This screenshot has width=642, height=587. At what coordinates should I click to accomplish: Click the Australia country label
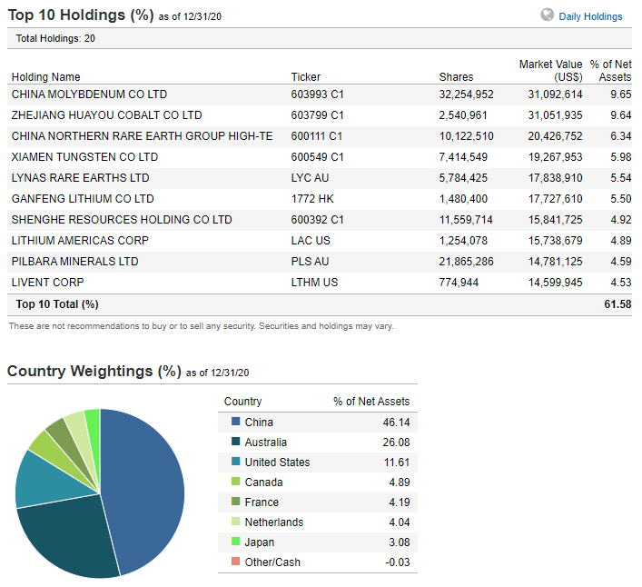point(266,442)
